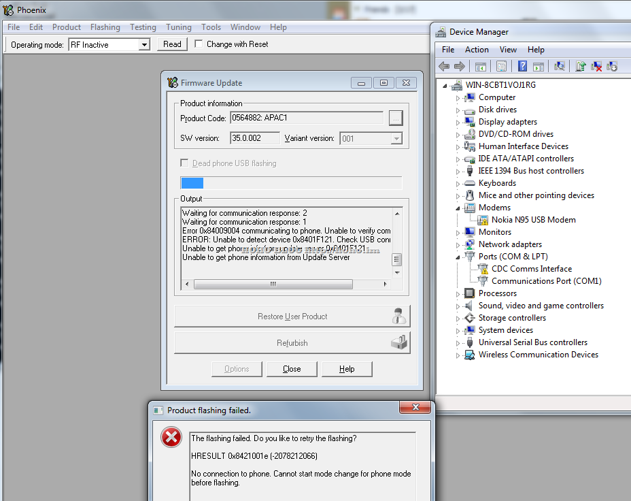Viewport: 631px width, 501px height.
Task: Open the Variant version dropdown
Action: pos(396,139)
